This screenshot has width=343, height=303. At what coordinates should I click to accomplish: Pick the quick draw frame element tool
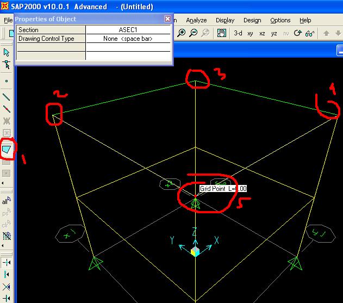7,109
